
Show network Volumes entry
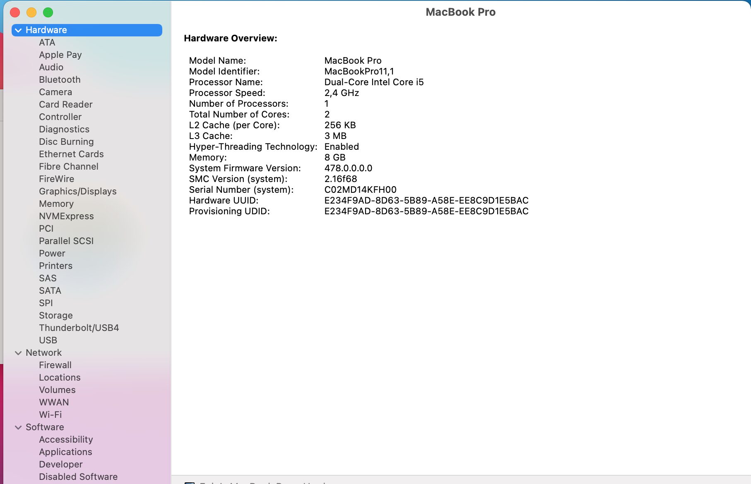(x=57, y=390)
